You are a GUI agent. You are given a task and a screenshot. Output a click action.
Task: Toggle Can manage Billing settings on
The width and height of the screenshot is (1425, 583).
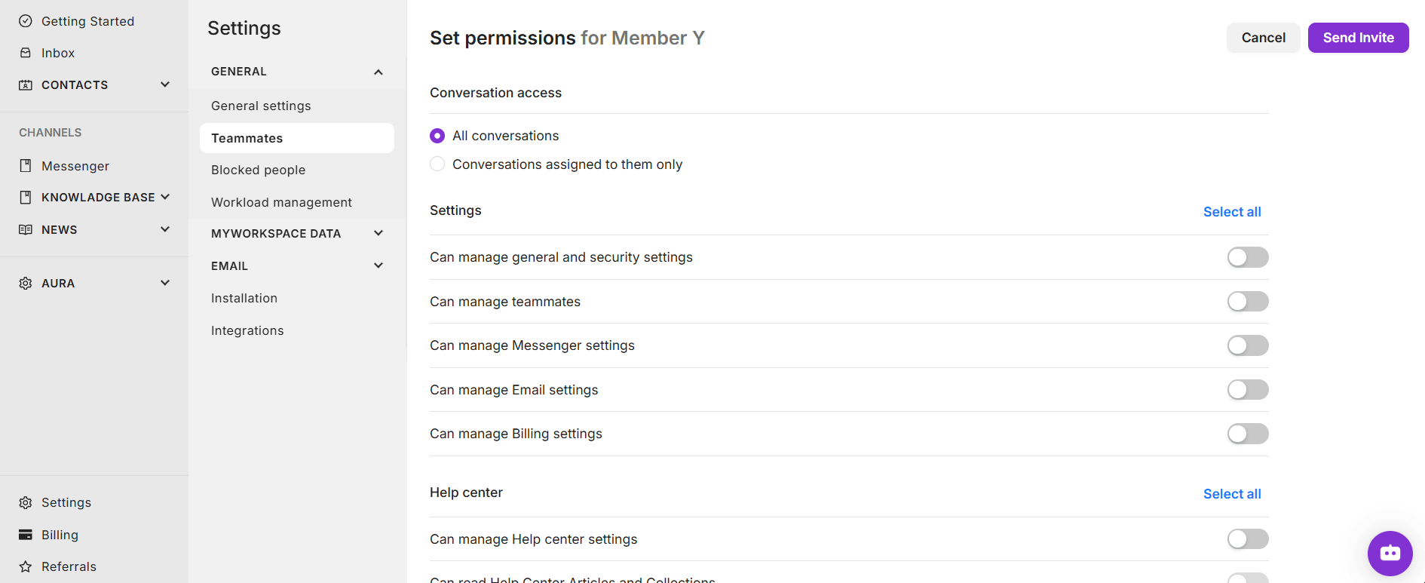(x=1248, y=434)
